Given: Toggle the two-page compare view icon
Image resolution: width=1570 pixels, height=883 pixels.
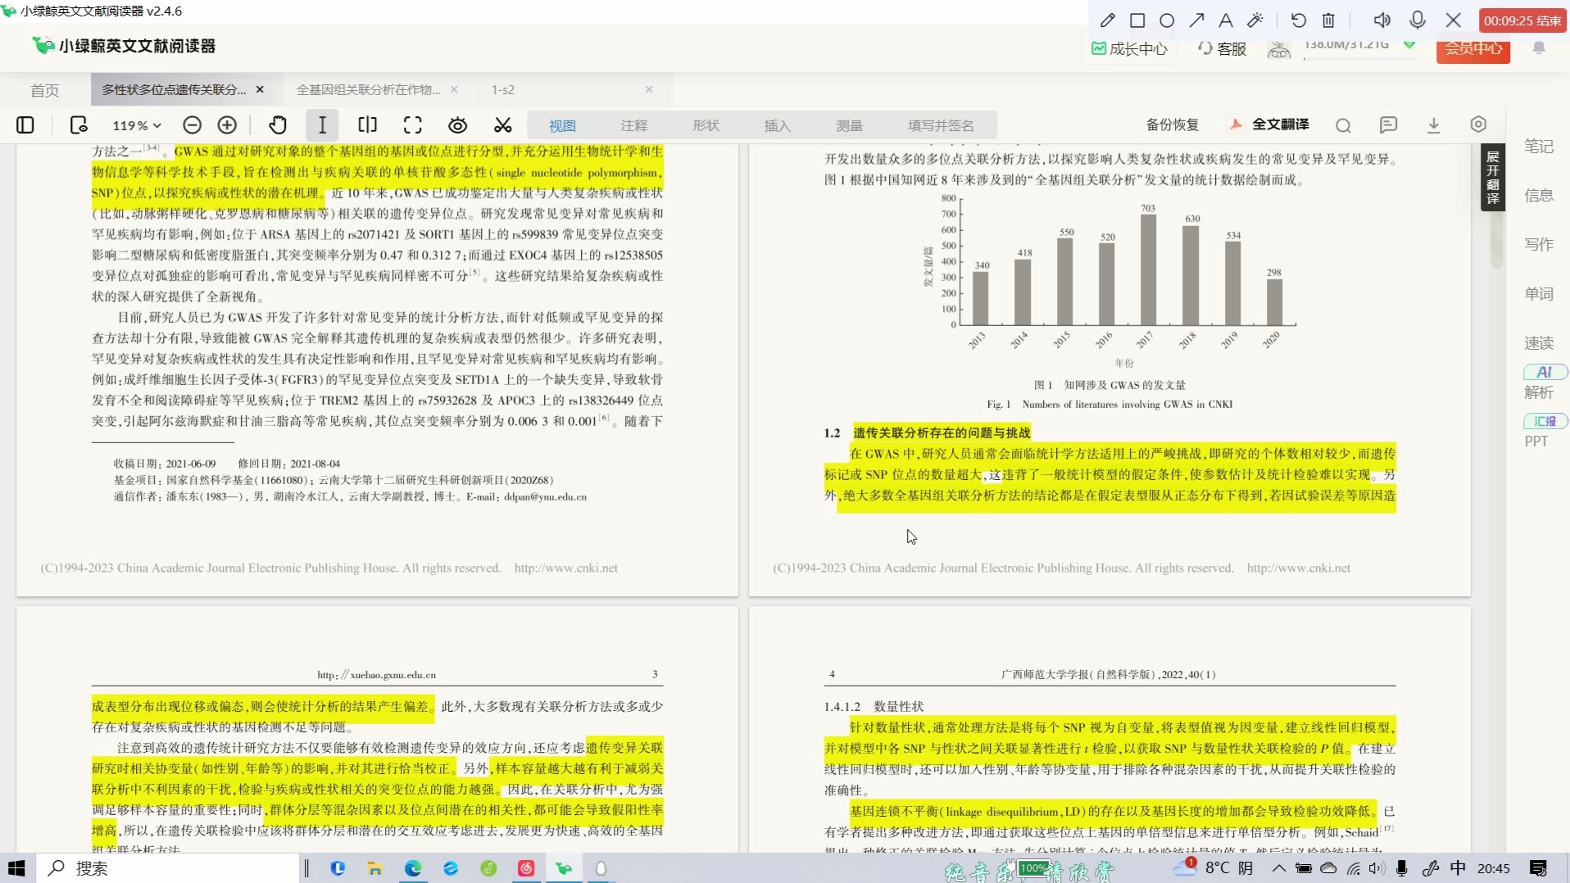Looking at the screenshot, I should [368, 125].
